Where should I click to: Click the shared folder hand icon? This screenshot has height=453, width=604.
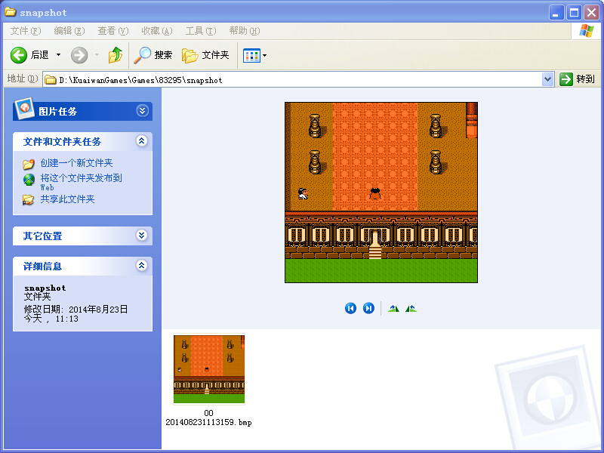(x=28, y=199)
